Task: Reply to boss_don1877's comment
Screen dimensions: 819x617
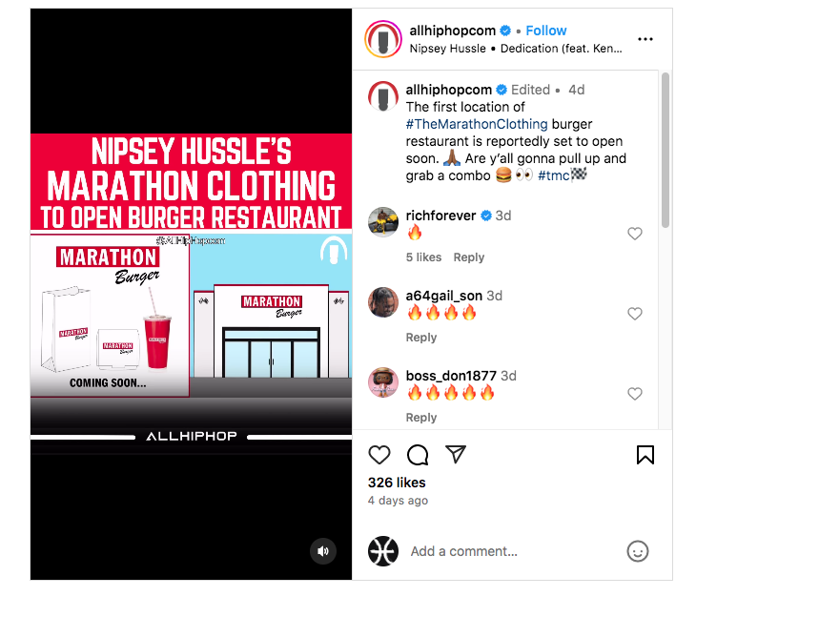Action: (421, 418)
